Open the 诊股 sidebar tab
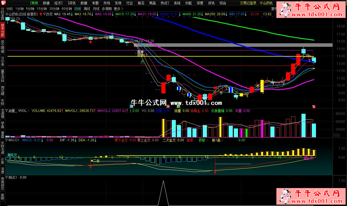The height and width of the screenshot is (206, 347). click(x=3, y=161)
